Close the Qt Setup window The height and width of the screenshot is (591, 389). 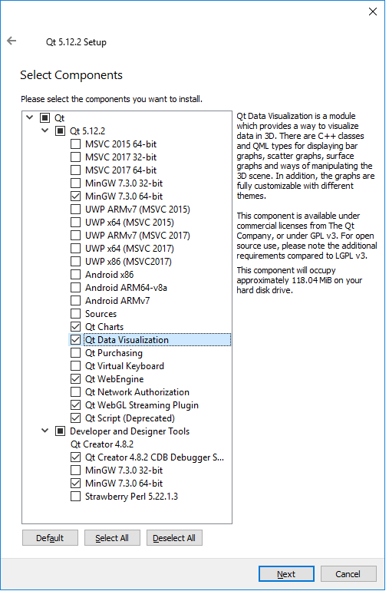click(372, 12)
